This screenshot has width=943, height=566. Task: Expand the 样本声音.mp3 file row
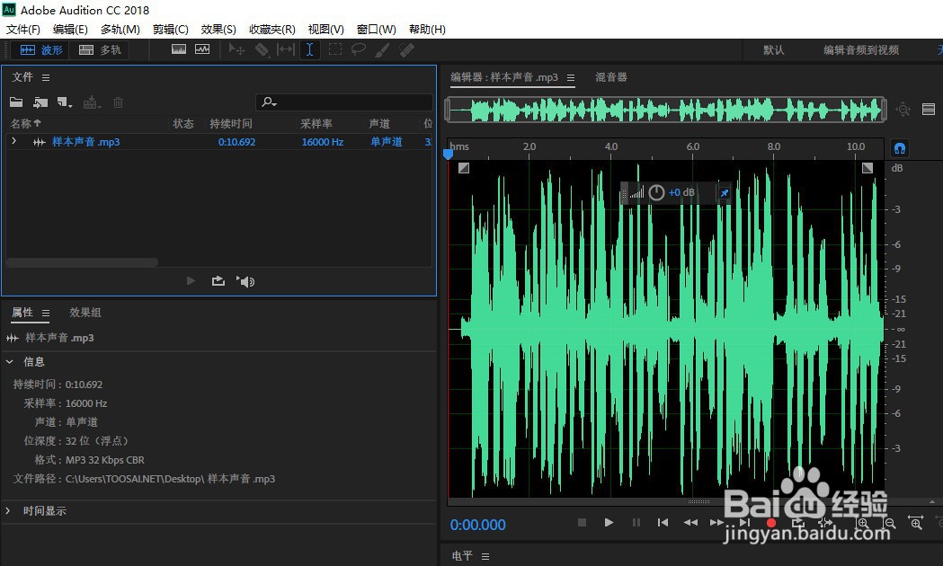tap(13, 141)
